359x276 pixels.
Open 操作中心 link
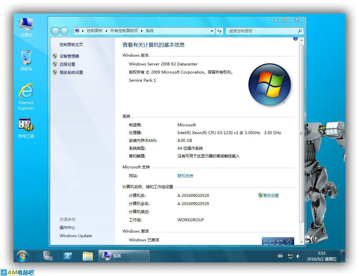[x=67, y=227]
